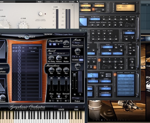This screenshot has width=150, height=123.
Task: Uncheck second checkbox of Butter Legato articulation
Action: pos(16,48)
